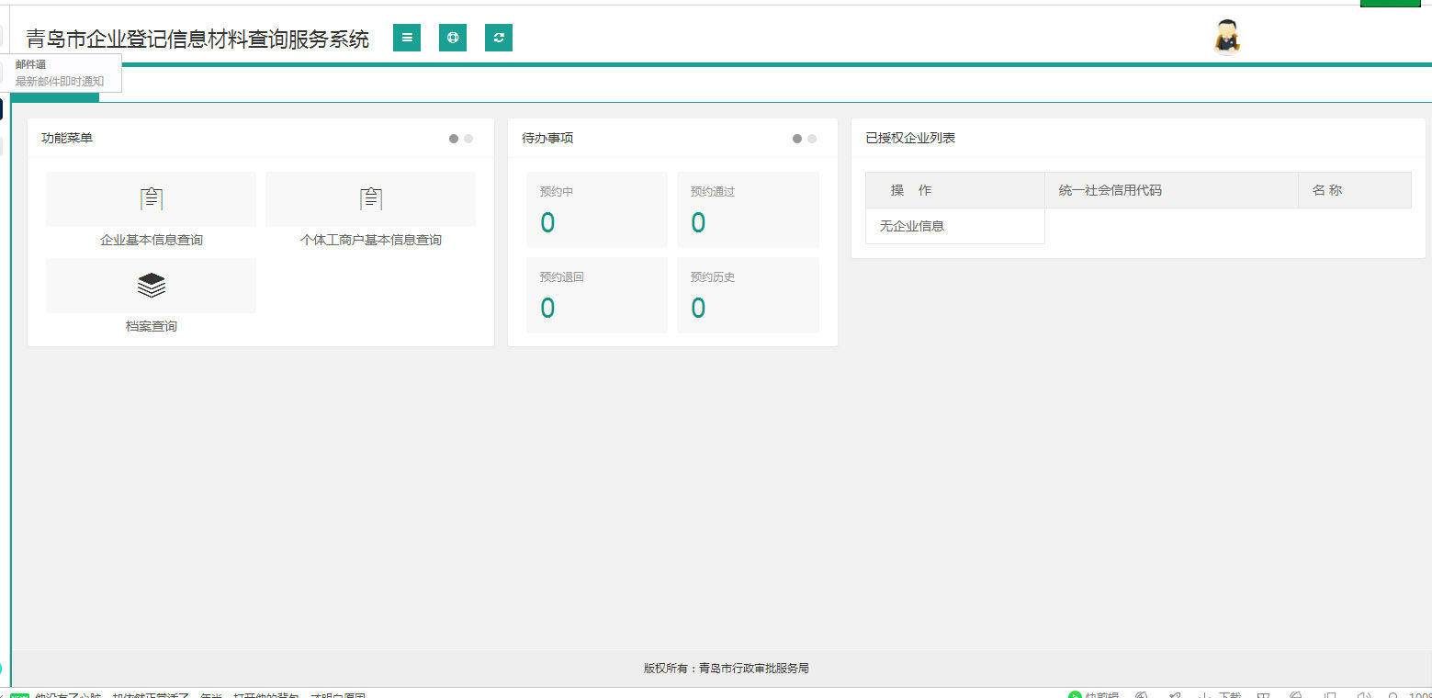Screen dimensions: 1432x698
Task: Click the speaker volume icon in bottom bar
Action: (x=1364, y=695)
